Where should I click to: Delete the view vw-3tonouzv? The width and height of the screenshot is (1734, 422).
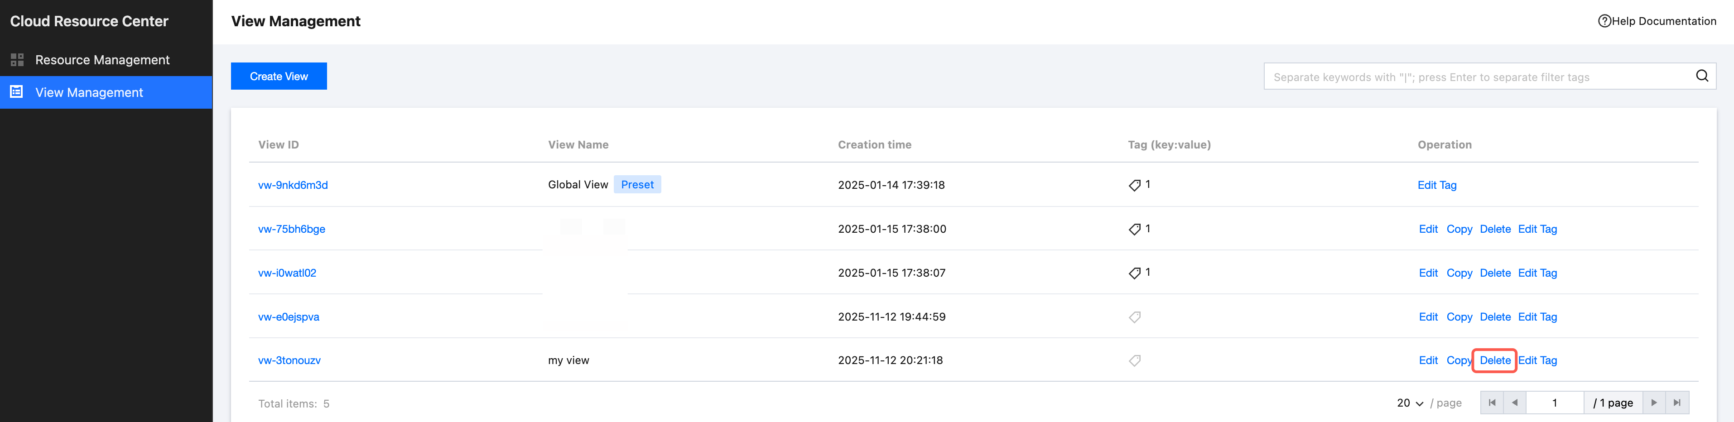1494,361
